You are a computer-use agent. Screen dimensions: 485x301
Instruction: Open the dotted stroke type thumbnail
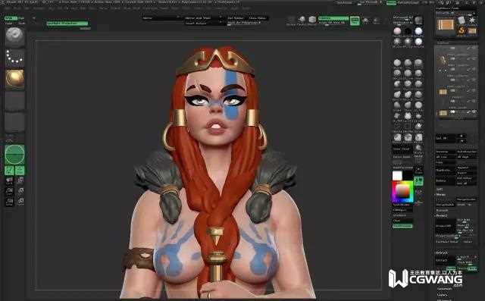(14, 58)
